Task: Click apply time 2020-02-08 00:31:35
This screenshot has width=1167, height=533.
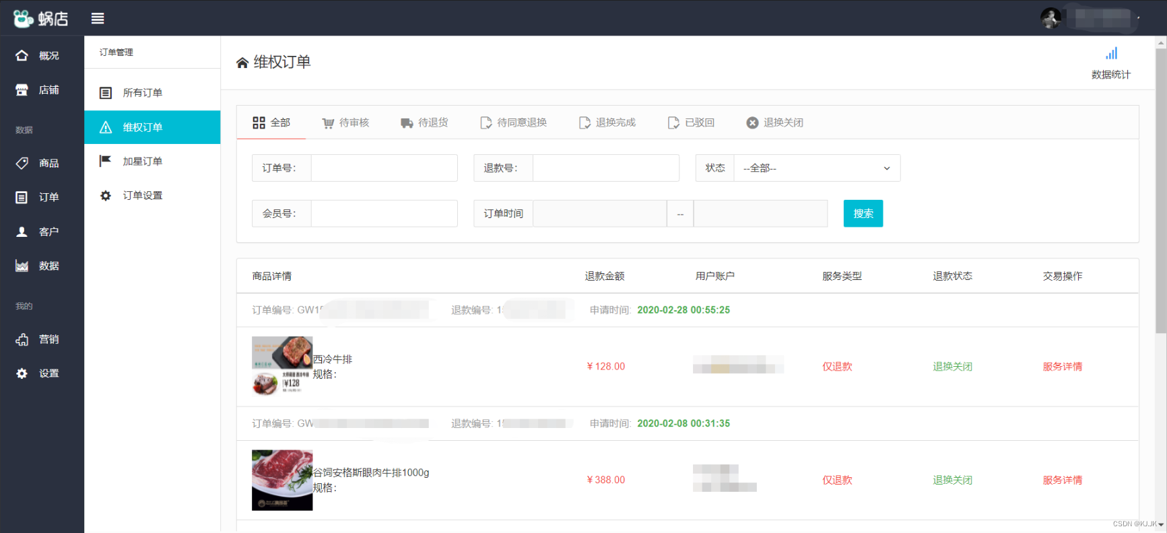Action: pos(683,423)
